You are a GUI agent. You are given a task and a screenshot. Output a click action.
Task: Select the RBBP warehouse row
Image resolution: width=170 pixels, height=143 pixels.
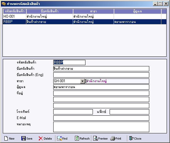tap(85, 22)
